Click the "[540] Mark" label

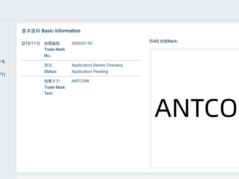[164, 41]
